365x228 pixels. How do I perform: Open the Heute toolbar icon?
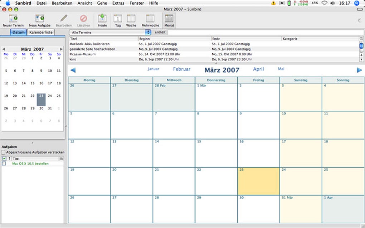(102, 18)
